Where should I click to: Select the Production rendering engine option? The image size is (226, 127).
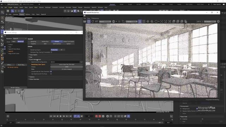click(54, 50)
